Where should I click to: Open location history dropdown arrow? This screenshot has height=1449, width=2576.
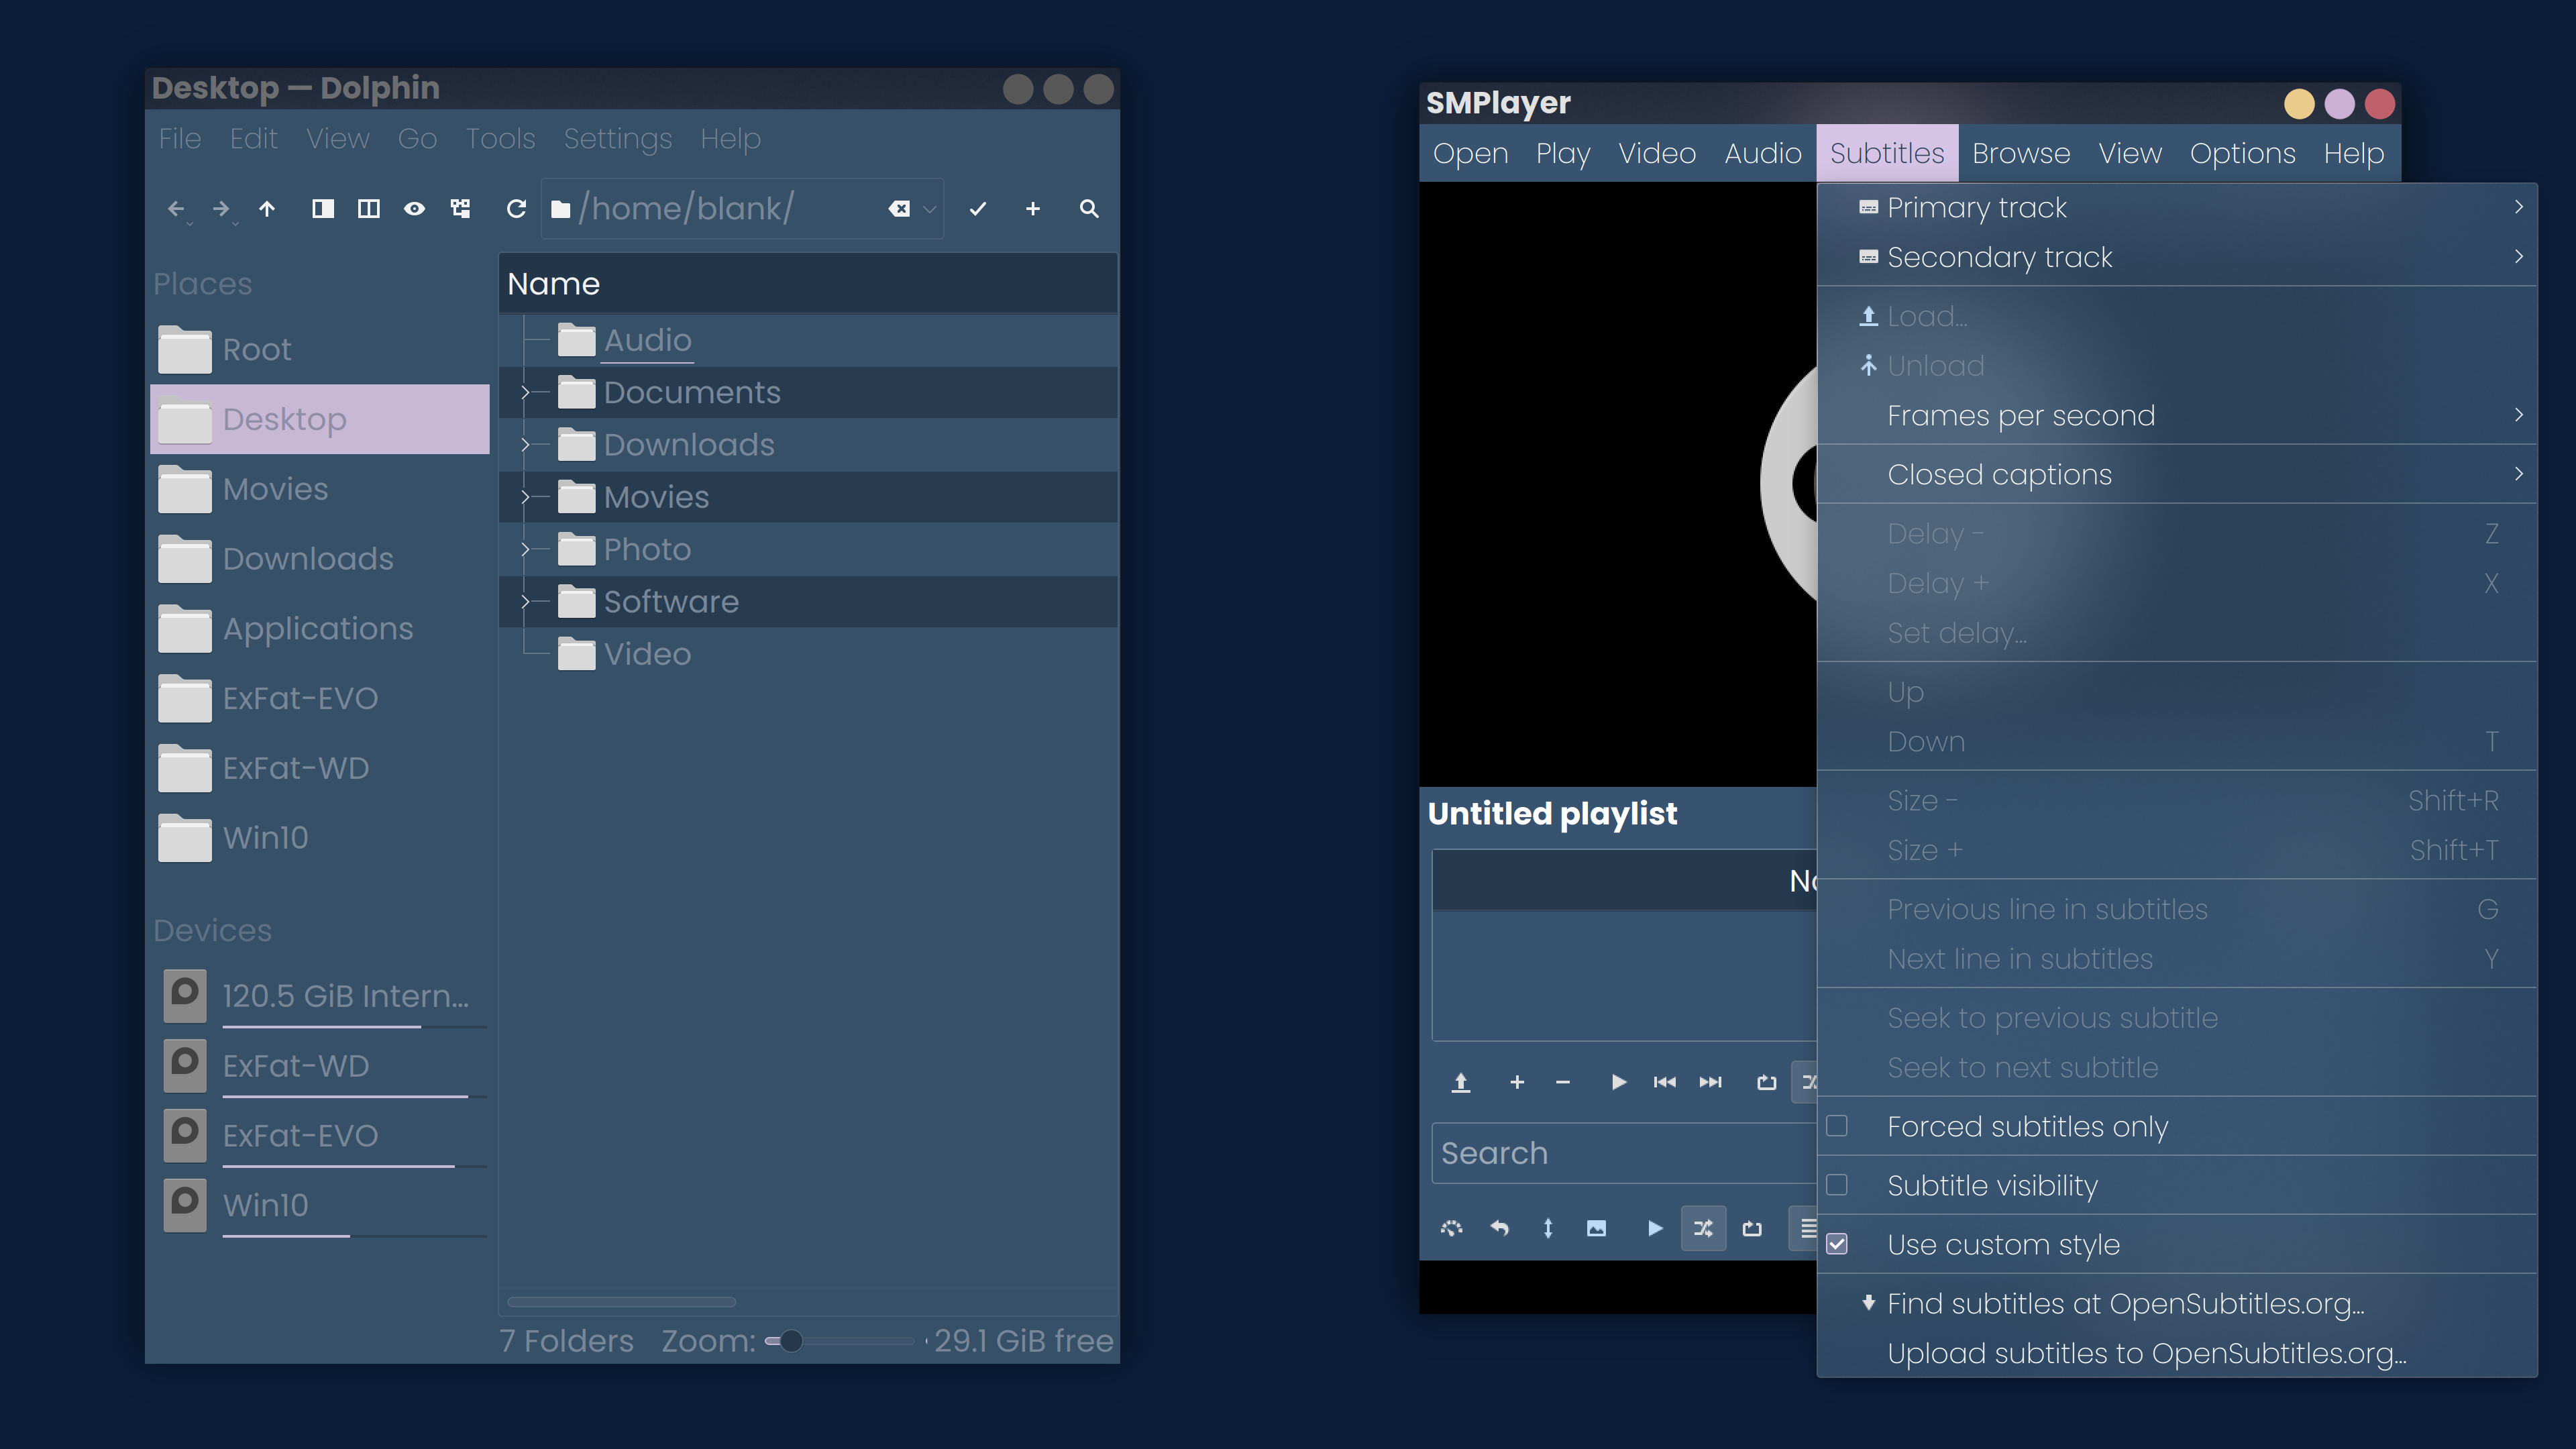pyautogui.click(x=930, y=209)
